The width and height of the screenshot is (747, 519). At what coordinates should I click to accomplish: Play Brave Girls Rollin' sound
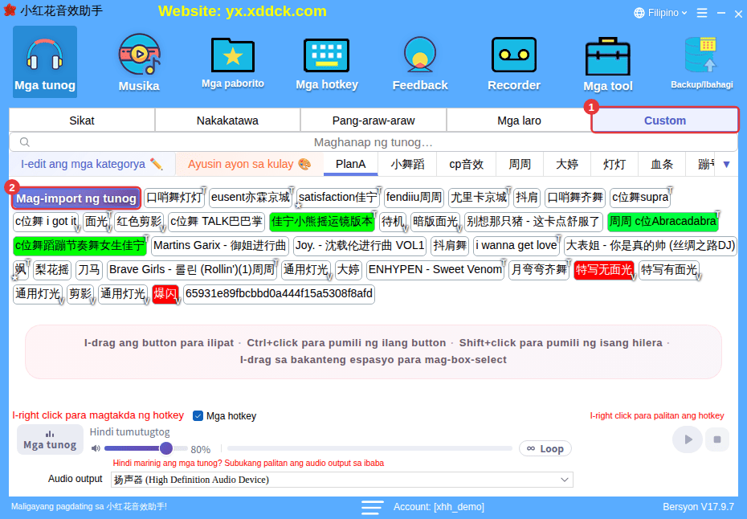(x=192, y=269)
